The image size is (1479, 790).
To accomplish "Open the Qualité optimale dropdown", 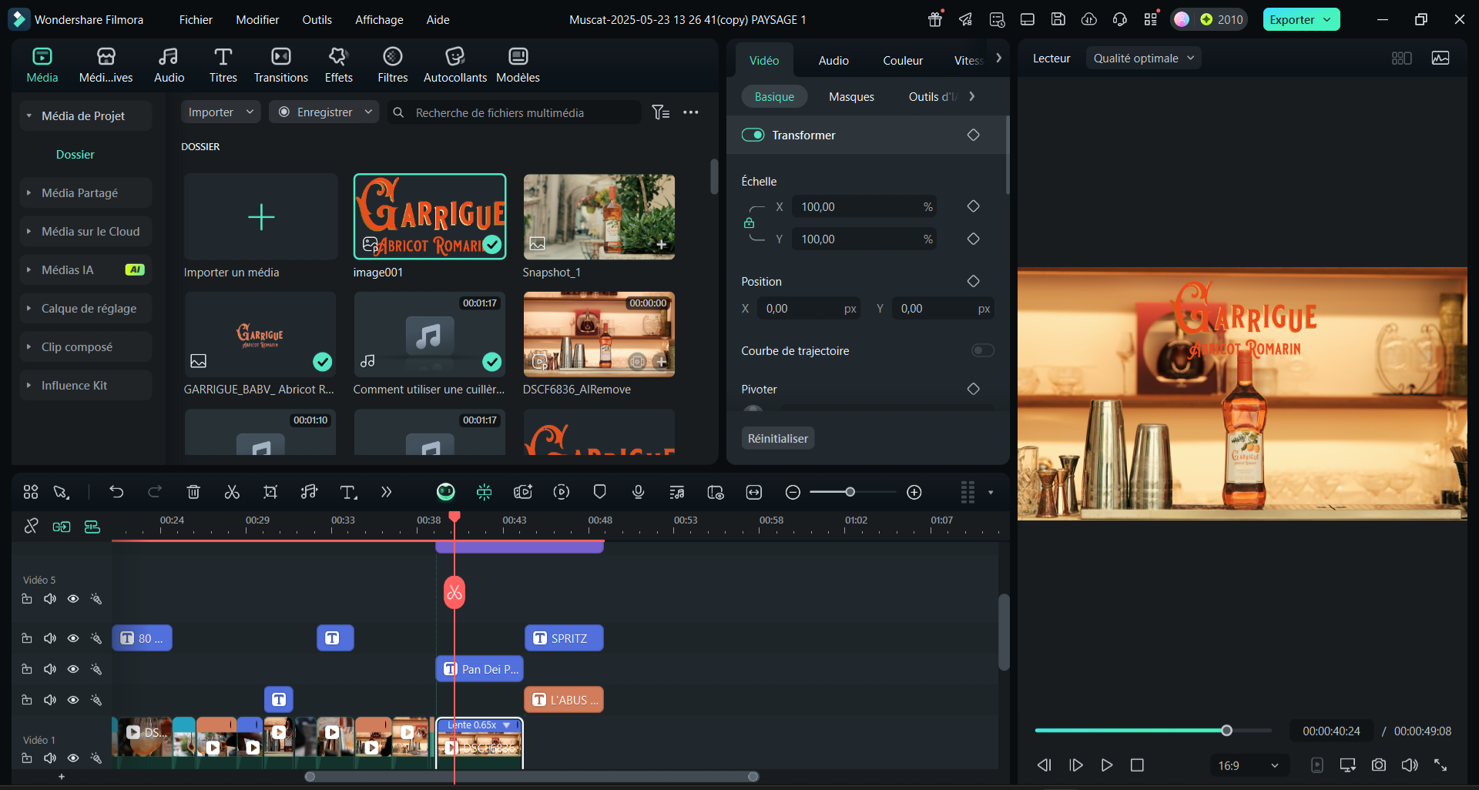I will (1143, 58).
